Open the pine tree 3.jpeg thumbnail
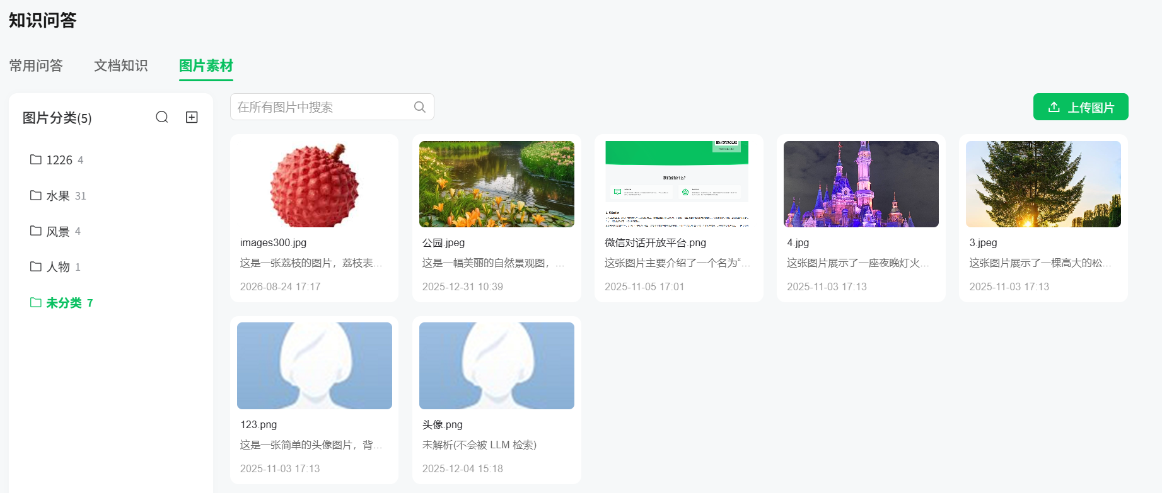 coord(1043,184)
